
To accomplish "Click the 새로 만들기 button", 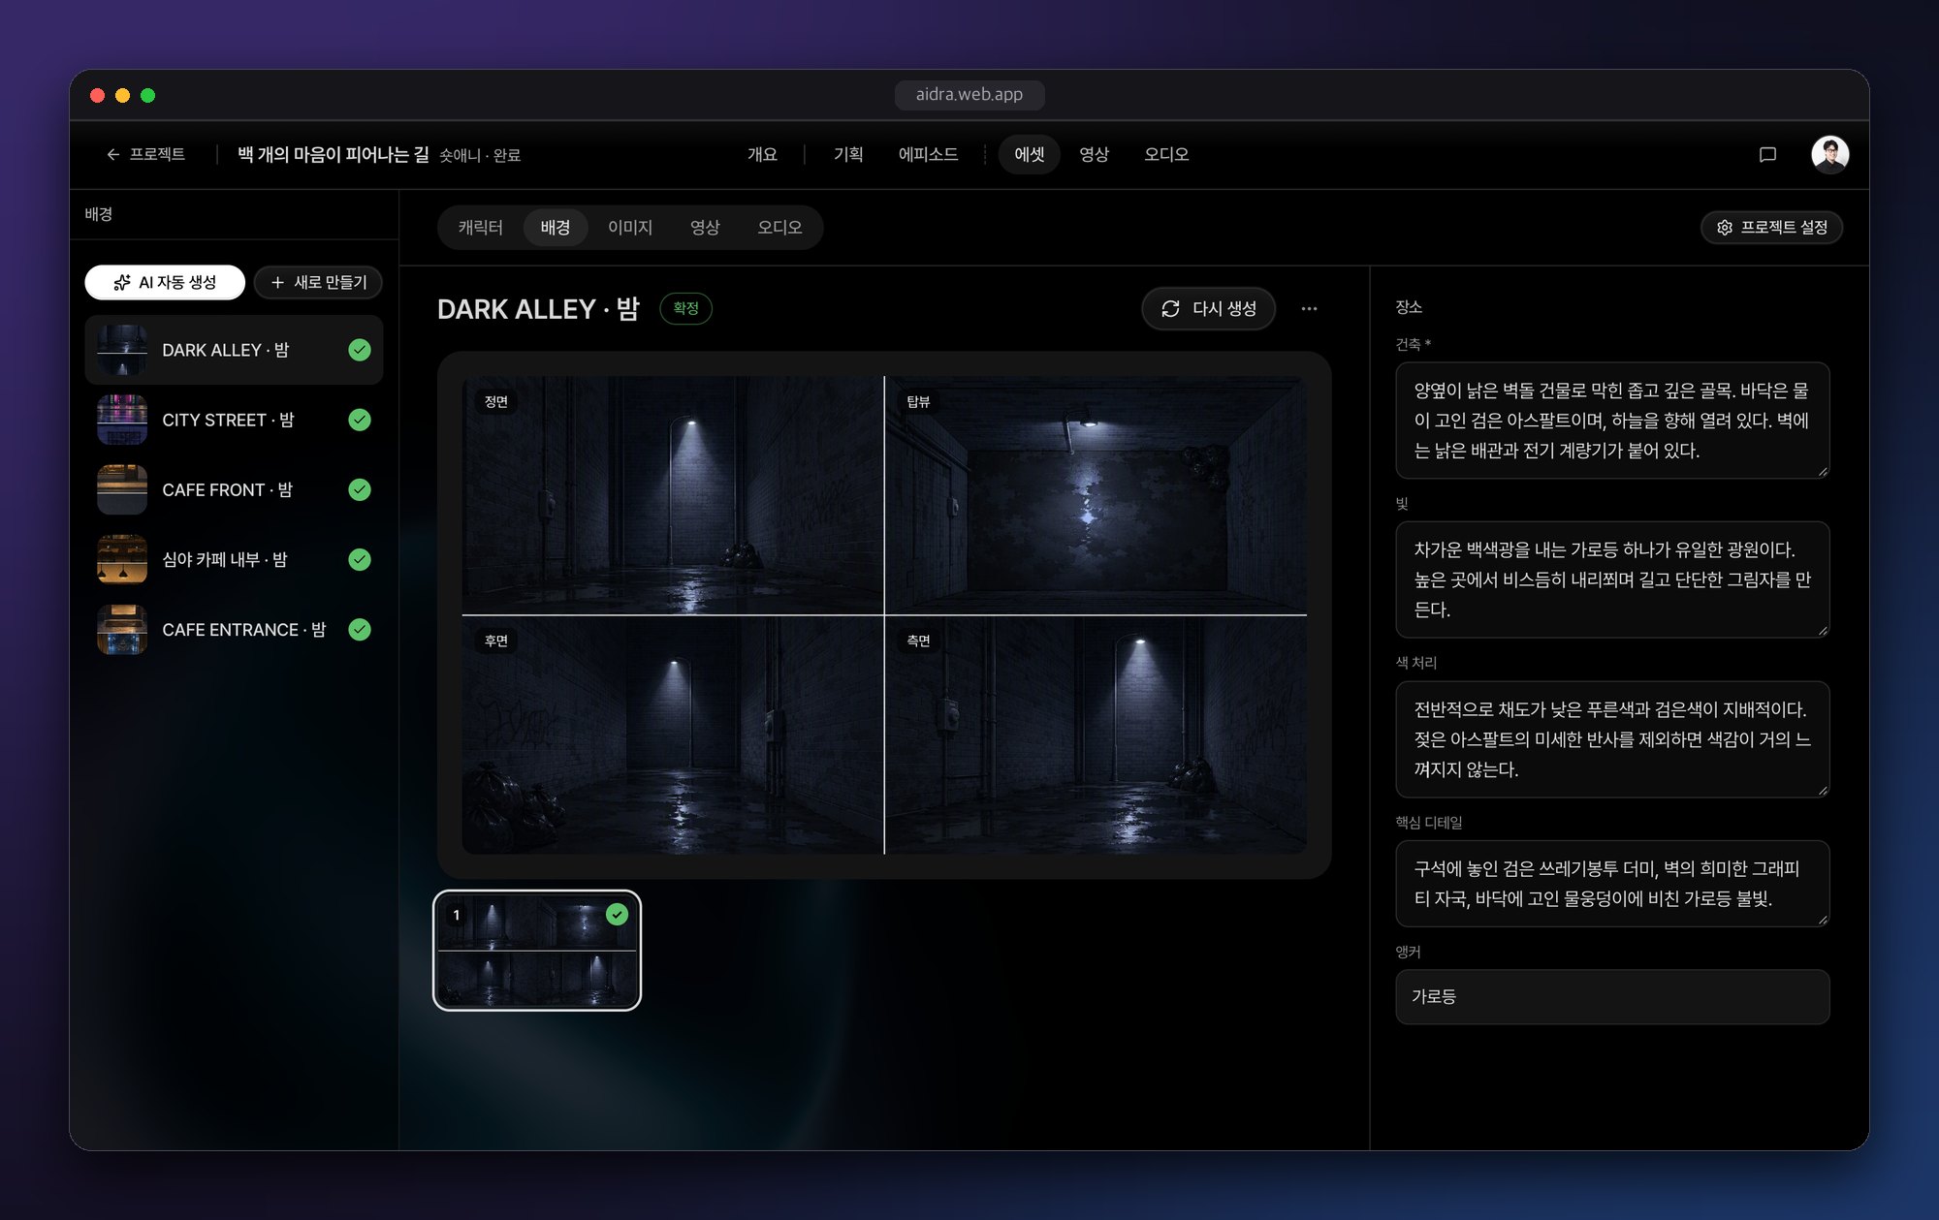I will click(x=318, y=282).
